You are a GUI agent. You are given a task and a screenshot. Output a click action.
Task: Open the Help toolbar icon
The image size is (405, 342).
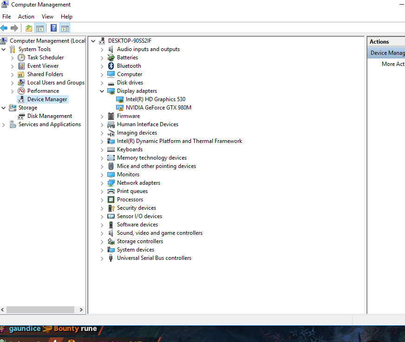point(53,28)
